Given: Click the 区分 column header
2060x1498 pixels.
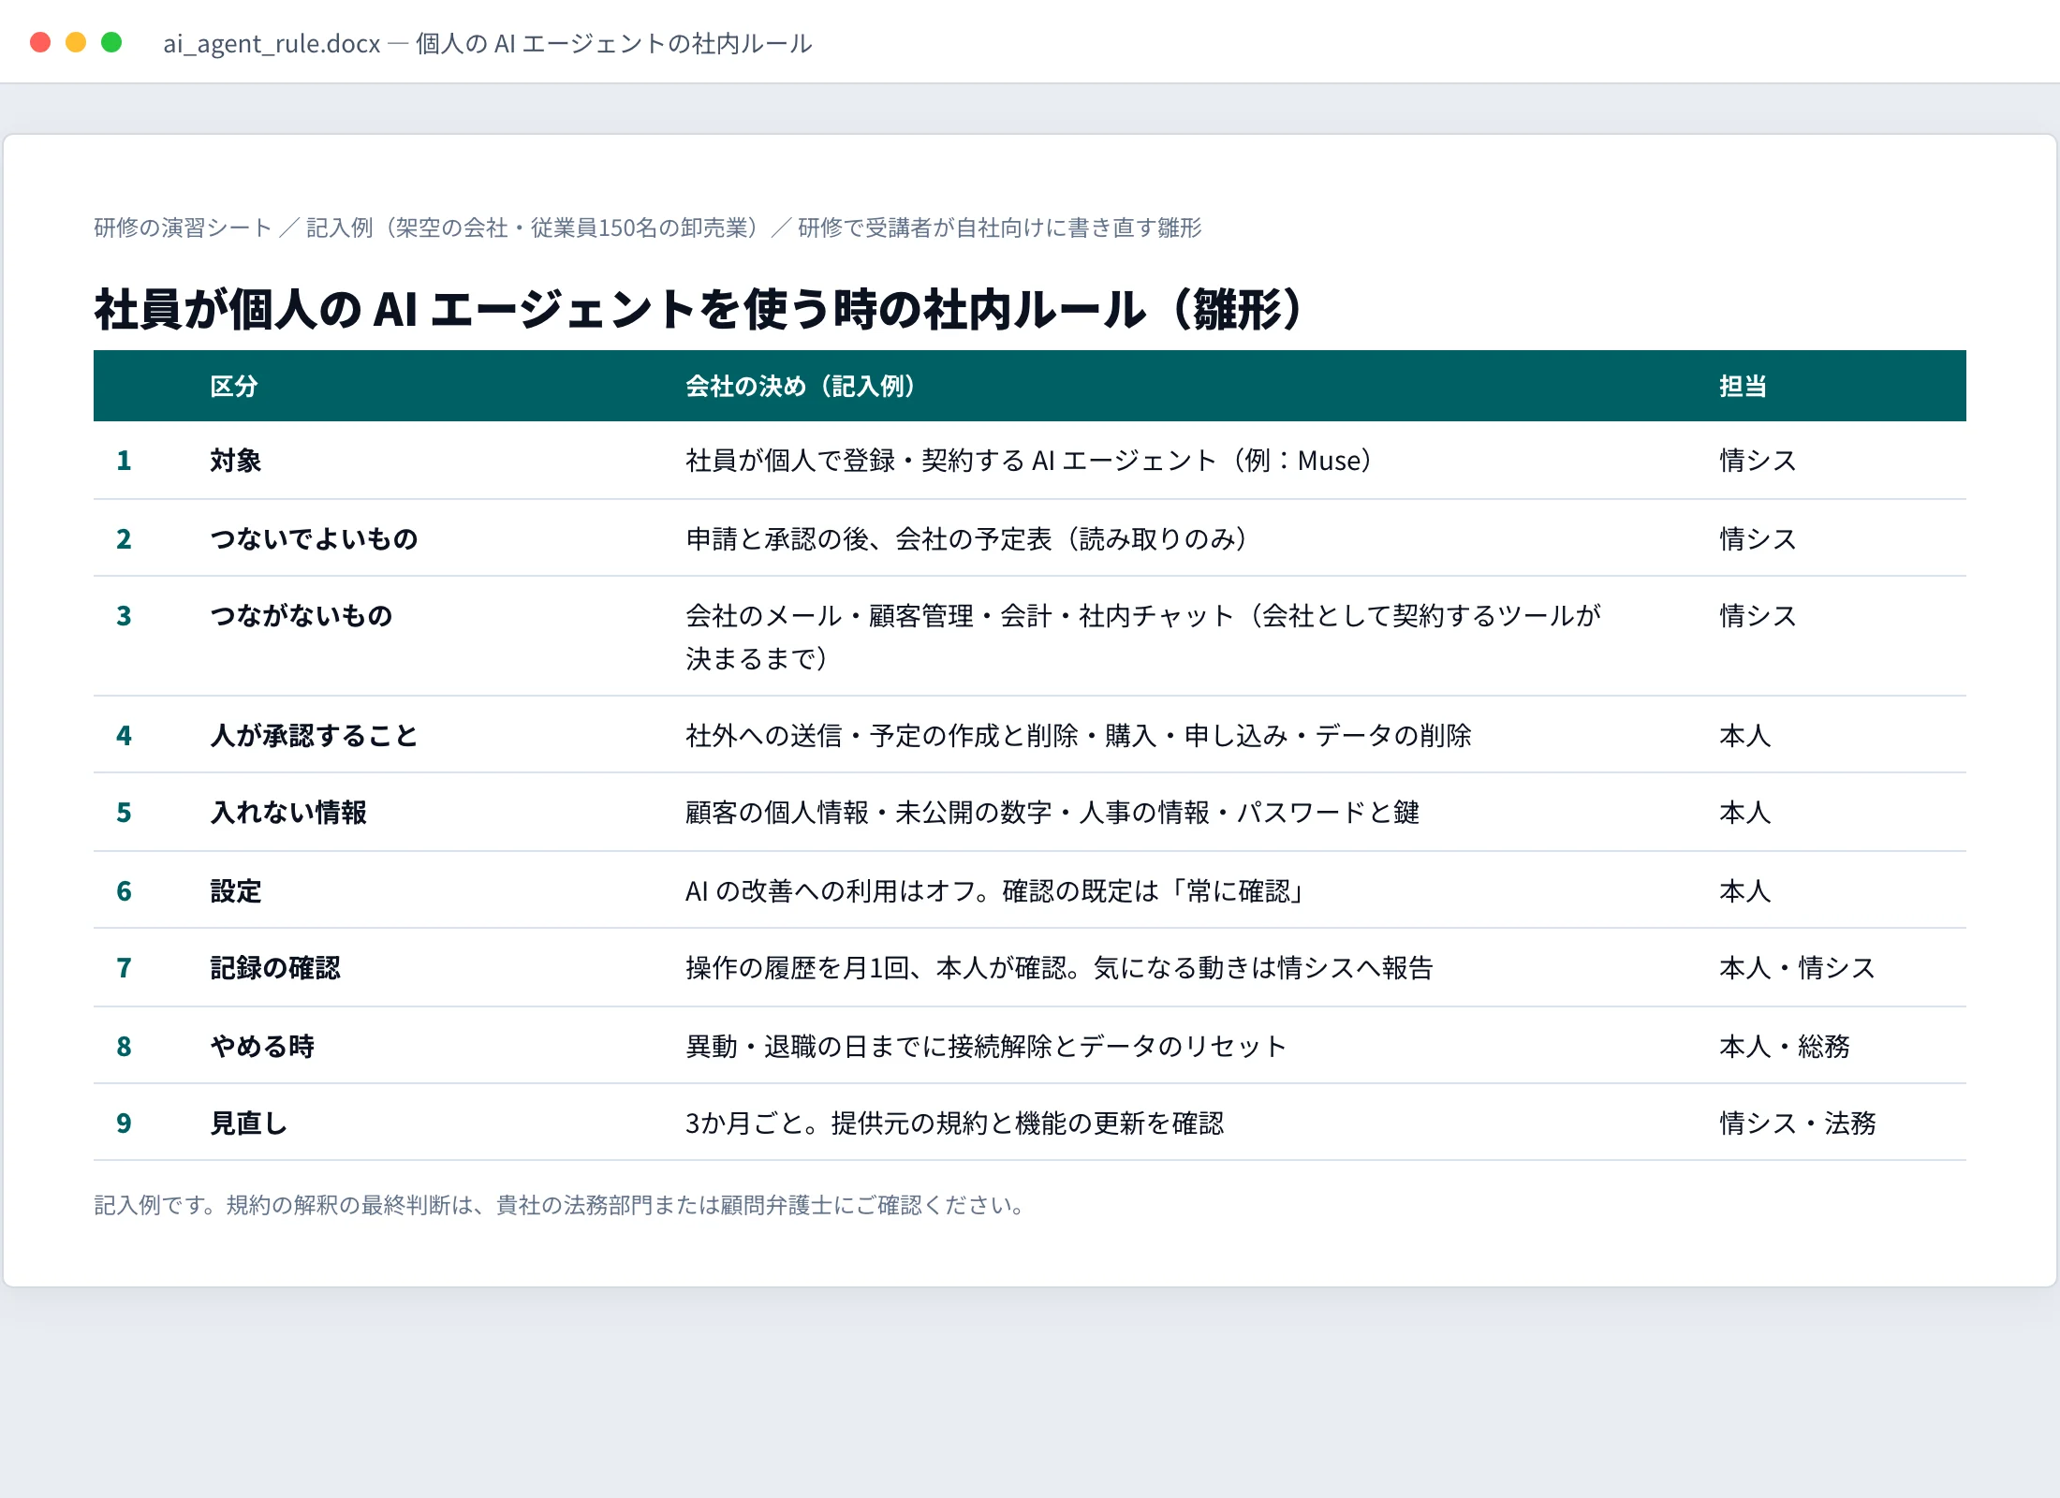Looking at the screenshot, I should [234, 386].
